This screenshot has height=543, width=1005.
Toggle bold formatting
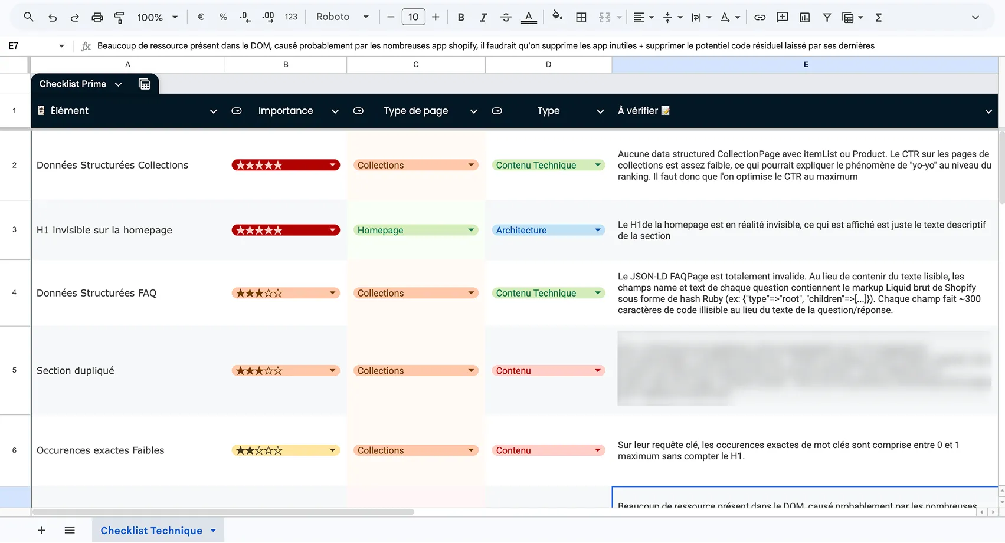[461, 17]
